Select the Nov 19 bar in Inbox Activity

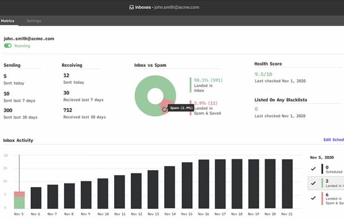tap(254, 184)
